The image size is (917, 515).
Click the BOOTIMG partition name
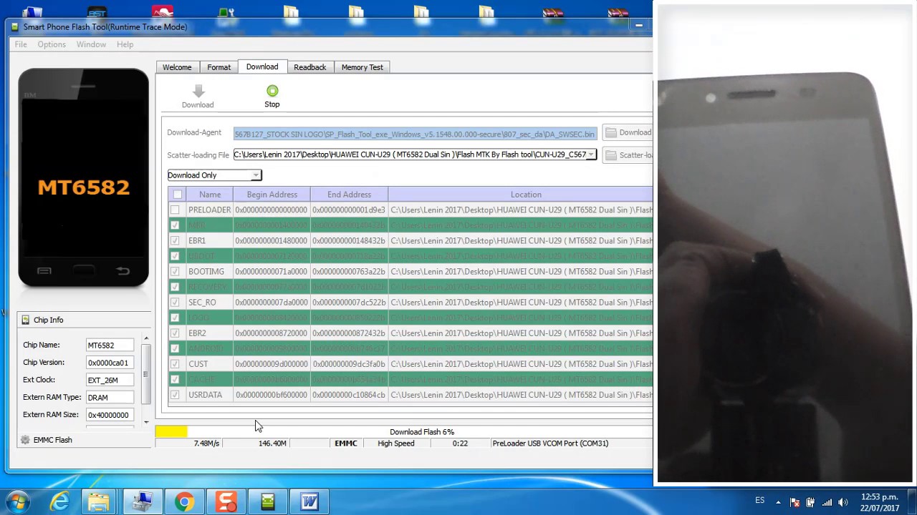pos(206,272)
